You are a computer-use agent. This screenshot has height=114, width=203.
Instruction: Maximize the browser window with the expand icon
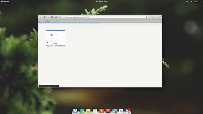pyautogui.click(x=160, y=17)
